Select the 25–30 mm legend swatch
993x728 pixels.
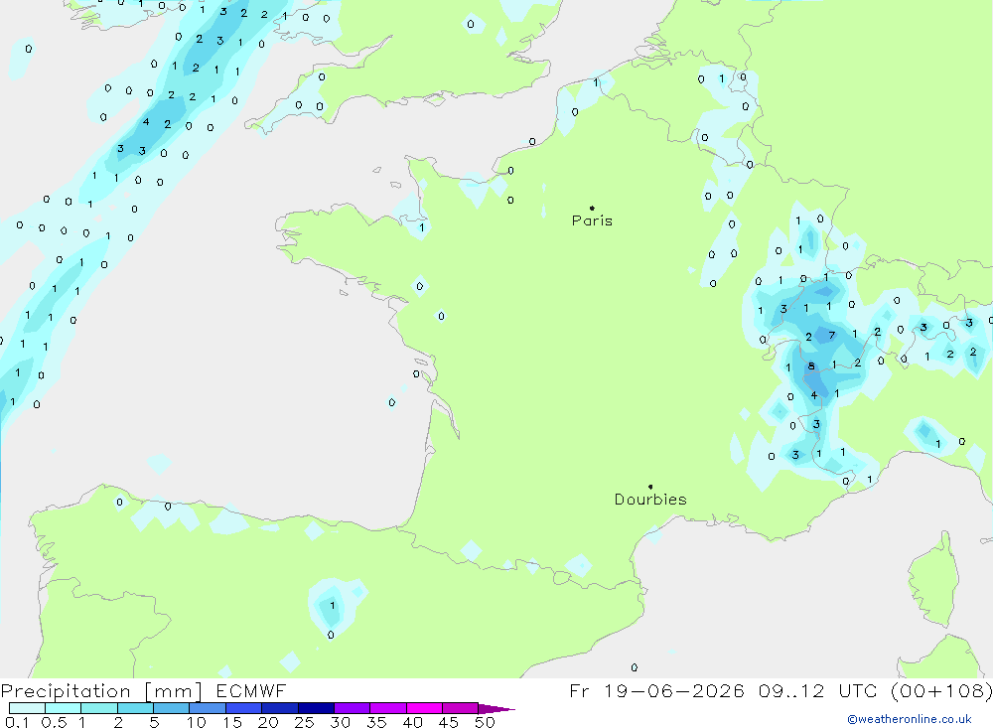coord(316,708)
